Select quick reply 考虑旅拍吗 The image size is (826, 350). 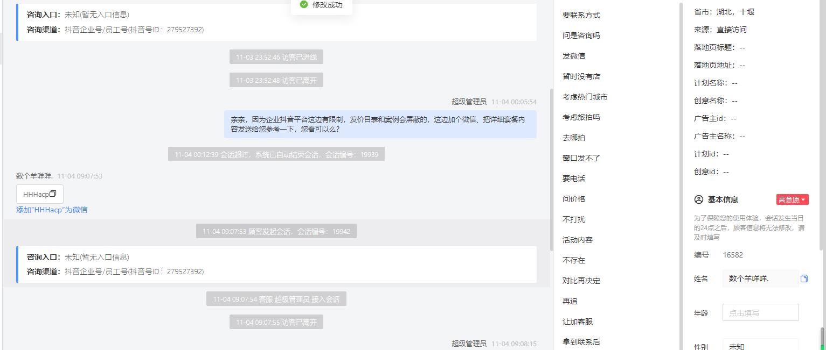pyautogui.click(x=581, y=117)
